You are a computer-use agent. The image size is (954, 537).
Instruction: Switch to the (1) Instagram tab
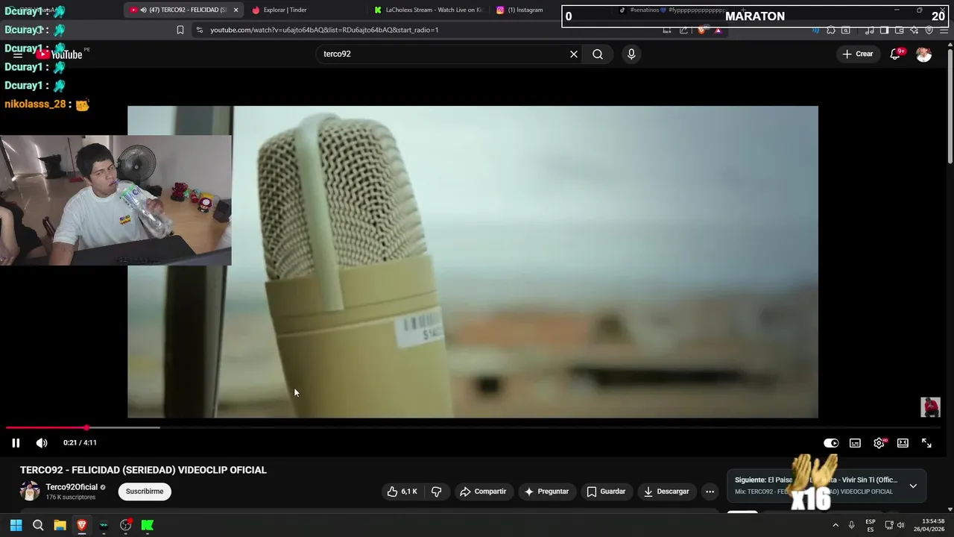tap(525, 10)
